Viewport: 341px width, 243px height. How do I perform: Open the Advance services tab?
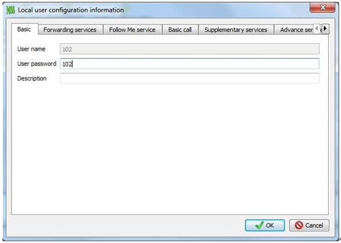[x=293, y=29]
